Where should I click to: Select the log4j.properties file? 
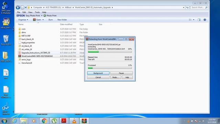click(28, 42)
